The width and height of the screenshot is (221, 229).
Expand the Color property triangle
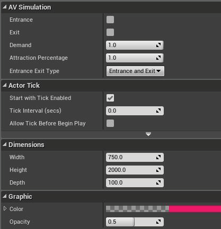tap(5, 209)
